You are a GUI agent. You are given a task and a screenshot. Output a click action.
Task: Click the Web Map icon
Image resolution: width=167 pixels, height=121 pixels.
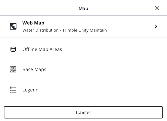click(13, 26)
